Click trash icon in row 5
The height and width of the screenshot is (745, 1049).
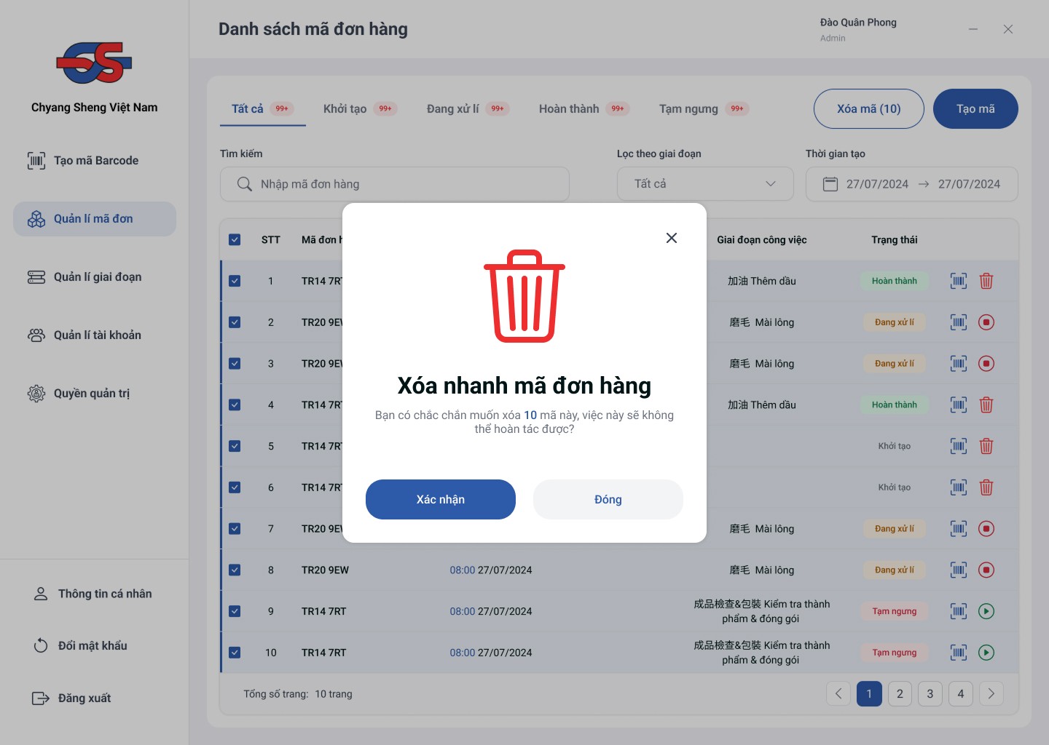click(x=986, y=446)
